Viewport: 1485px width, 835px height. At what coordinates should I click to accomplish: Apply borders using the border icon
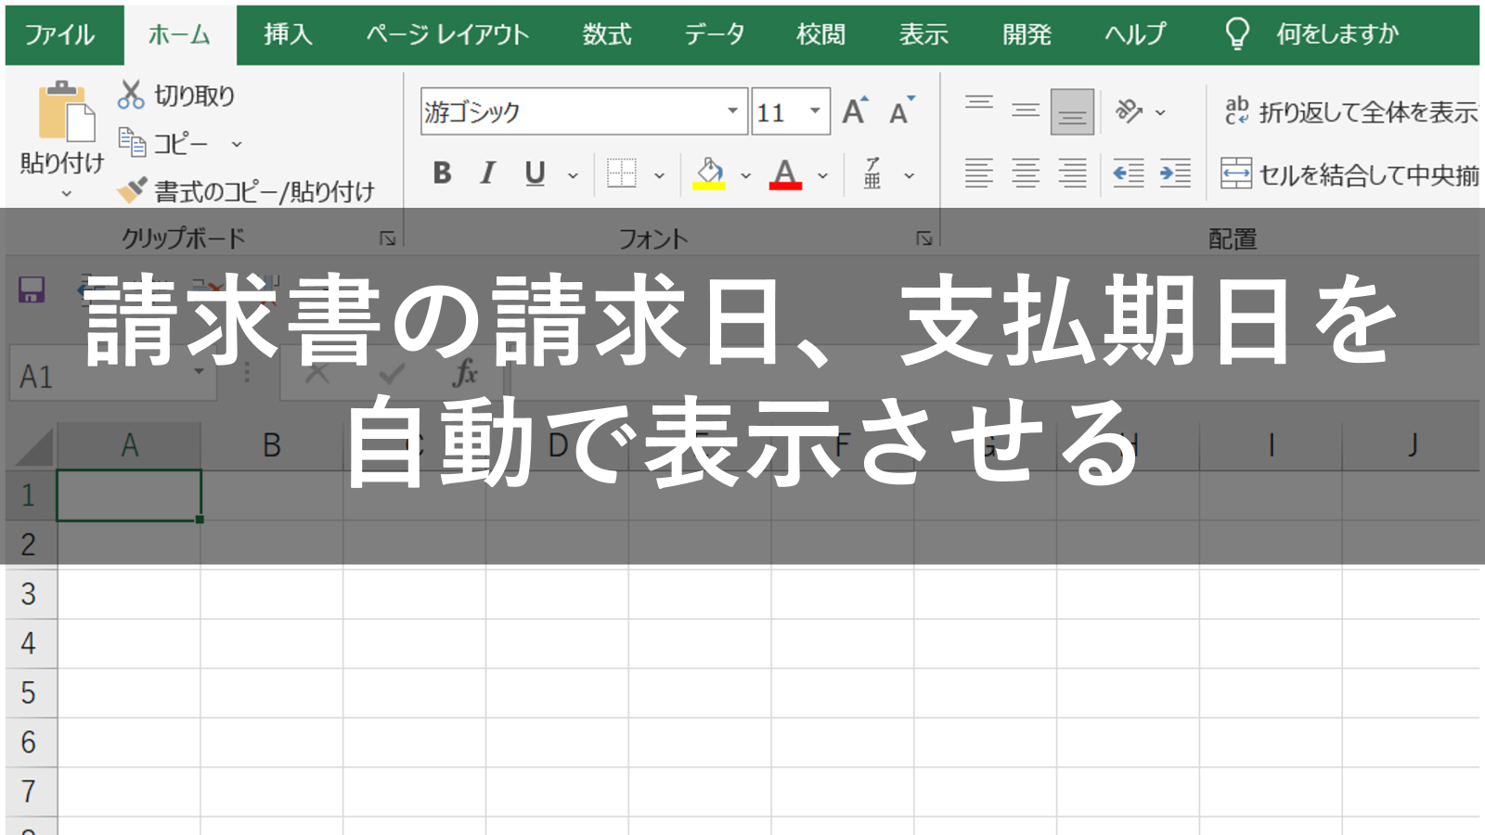point(621,173)
